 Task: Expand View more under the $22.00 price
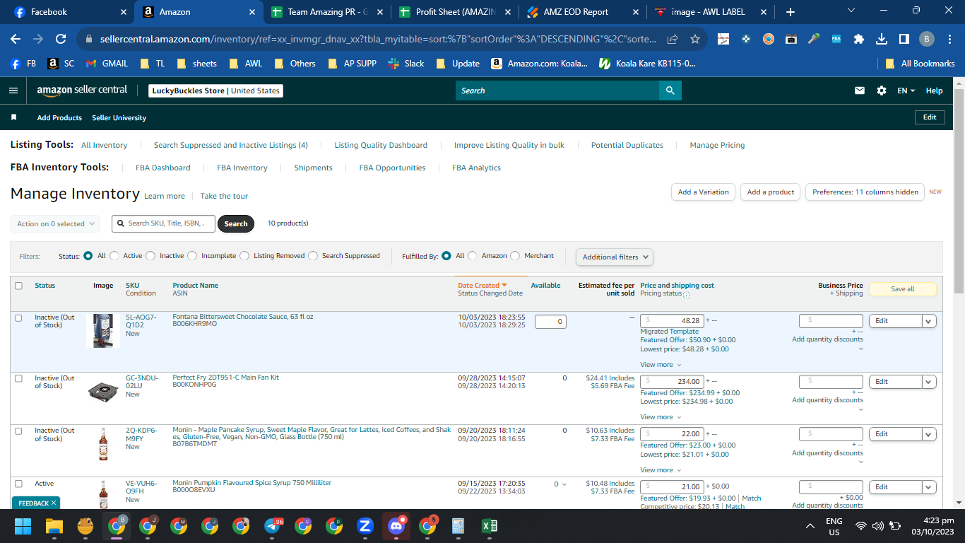coord(661,470)
